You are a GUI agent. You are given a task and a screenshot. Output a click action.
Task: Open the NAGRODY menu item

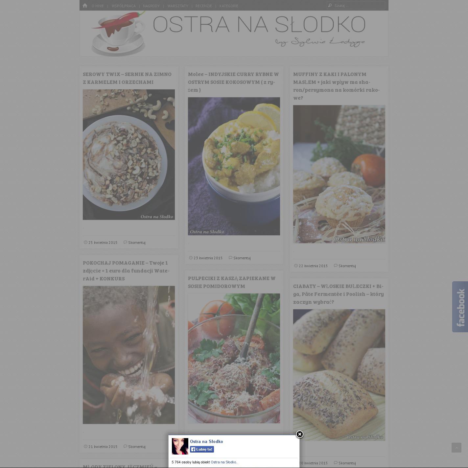pos(151,6)
